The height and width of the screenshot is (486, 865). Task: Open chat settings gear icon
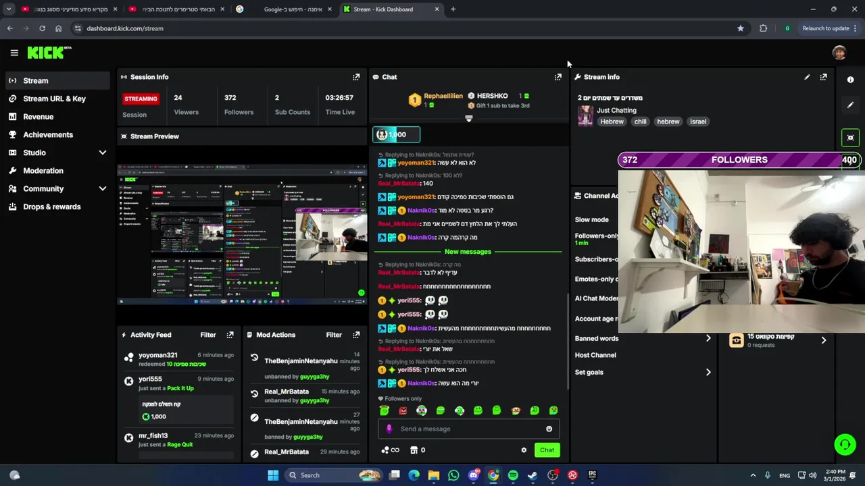point(523,450)
